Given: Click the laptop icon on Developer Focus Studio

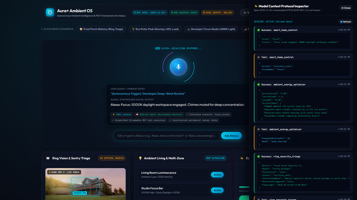Looking at the screenshot, I should coord(189,29).
